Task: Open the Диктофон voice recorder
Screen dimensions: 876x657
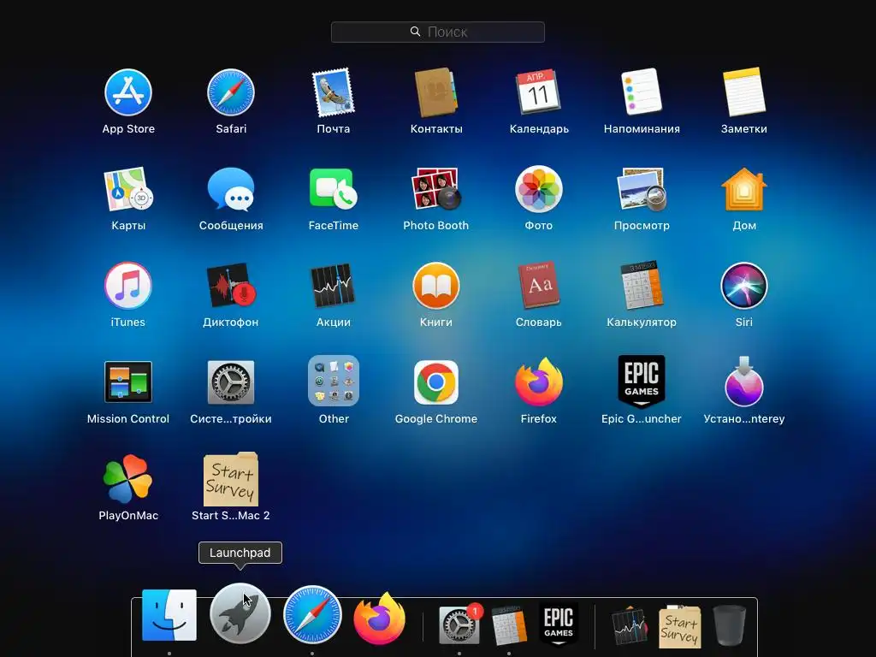Action: (x=231, y=286)
